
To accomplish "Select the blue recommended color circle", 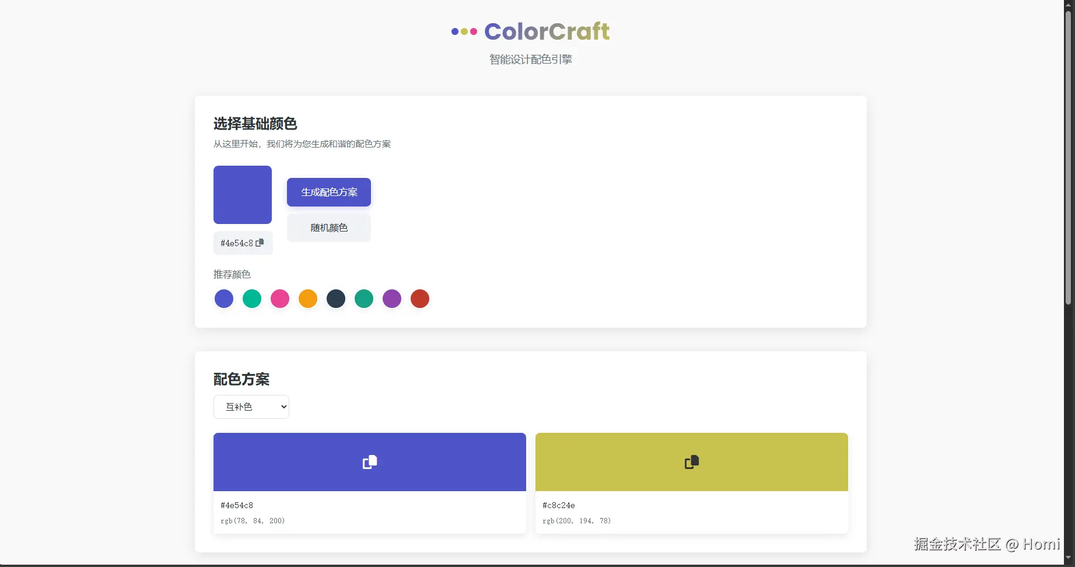I will (x=223, y=299).
